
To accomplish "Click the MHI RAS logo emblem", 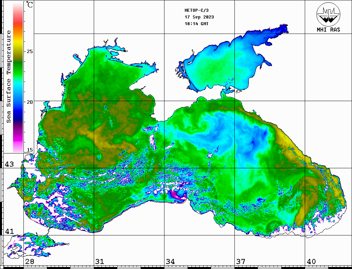I will click(x=328, y=14).
